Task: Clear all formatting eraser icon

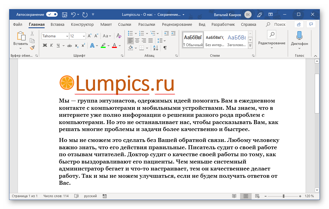Action: point(119,36)
